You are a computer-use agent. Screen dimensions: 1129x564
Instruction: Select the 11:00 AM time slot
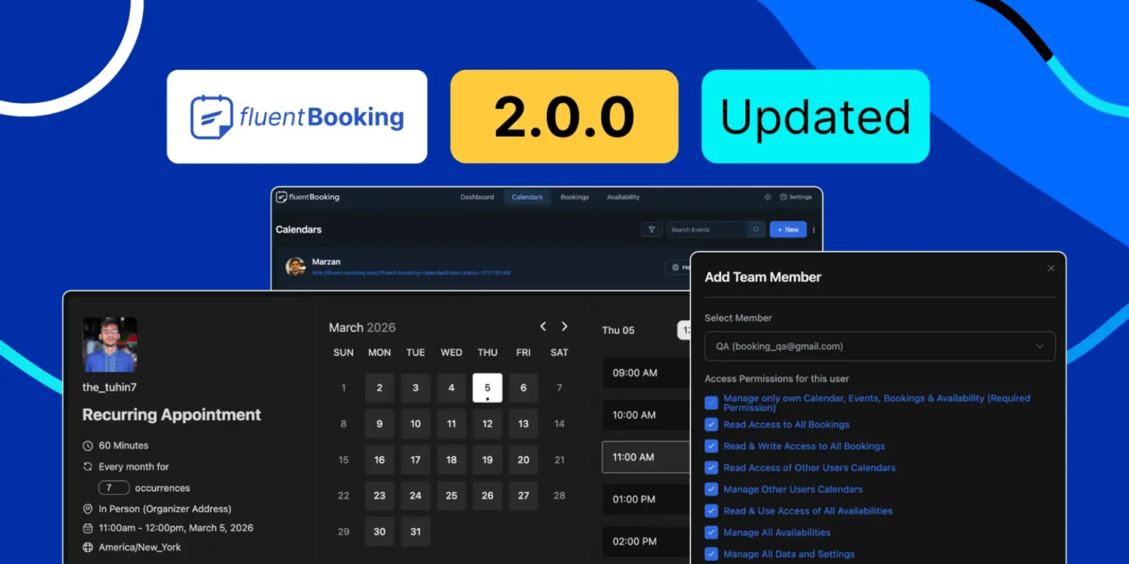(x=645, y=458)
